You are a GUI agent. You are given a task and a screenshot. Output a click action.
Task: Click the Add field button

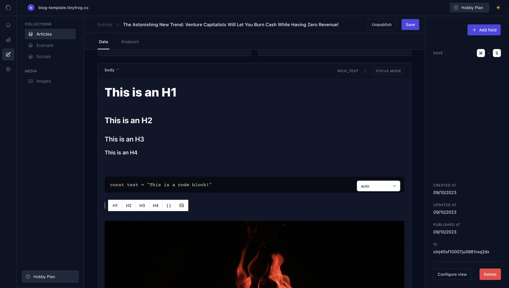click(x=484, y=30)
